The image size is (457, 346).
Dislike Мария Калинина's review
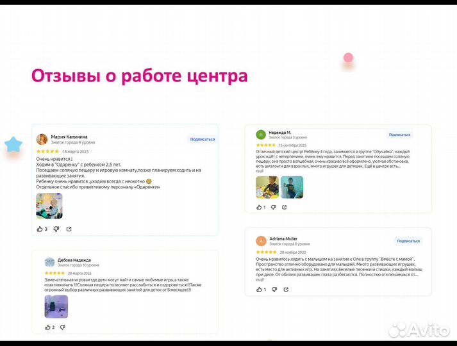(x=56, y=229)
